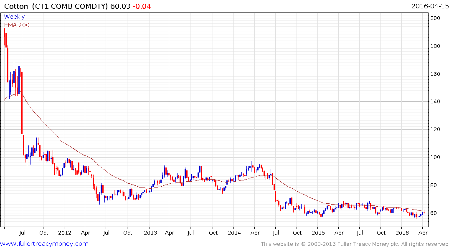Select the Weekly interval label

pos(14,17)
